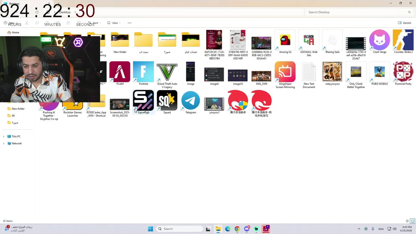Select the IMG_3599 thumbnail
This screenshot has width=416, height=234.
pyautogui.click(x=261, y=76)
